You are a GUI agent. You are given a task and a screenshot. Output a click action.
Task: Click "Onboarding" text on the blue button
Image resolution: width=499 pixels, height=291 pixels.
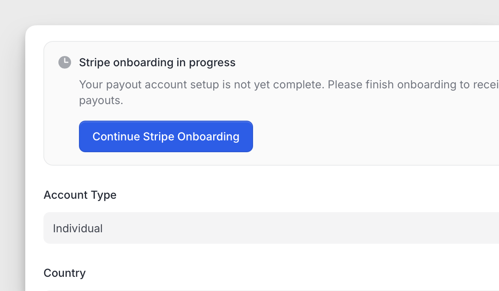208,136
